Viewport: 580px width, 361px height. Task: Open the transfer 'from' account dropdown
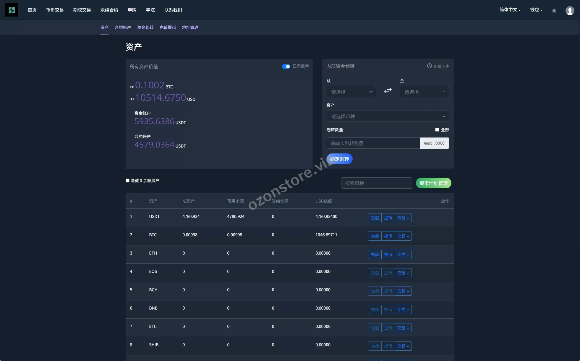(x=351, y=92)
